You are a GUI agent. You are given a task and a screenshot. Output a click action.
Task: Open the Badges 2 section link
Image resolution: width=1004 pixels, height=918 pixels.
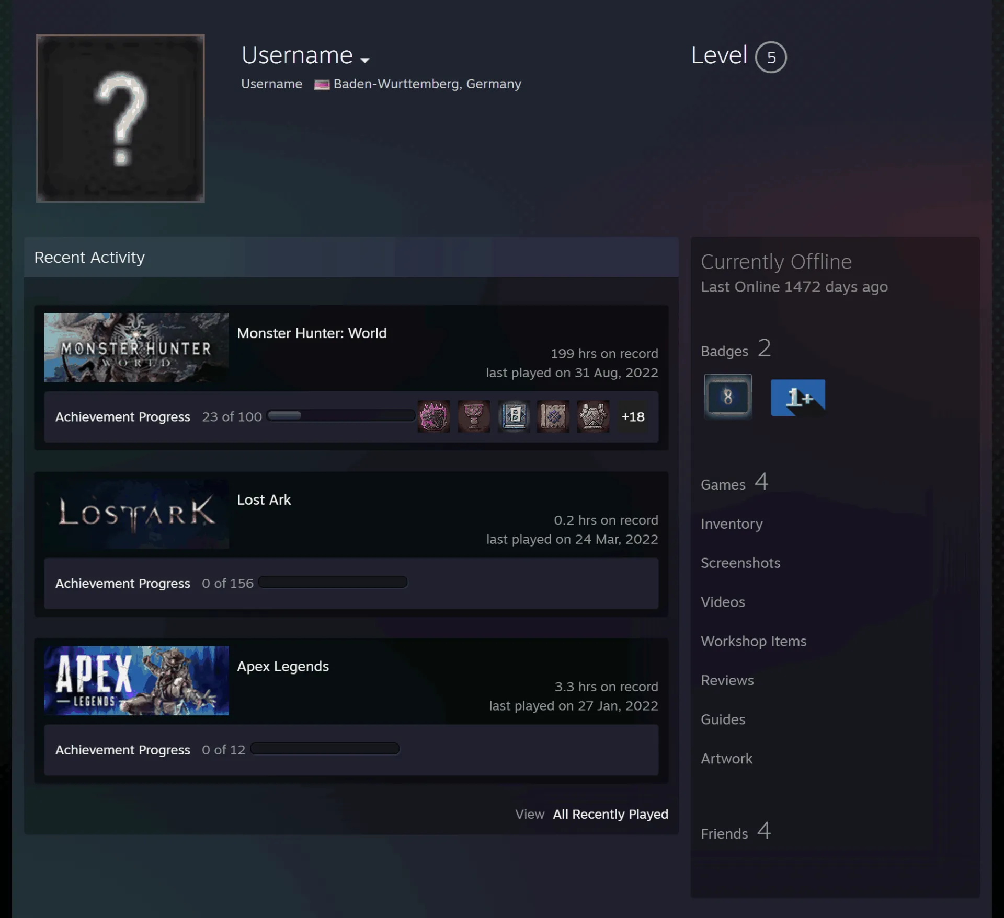coord(736,349)
